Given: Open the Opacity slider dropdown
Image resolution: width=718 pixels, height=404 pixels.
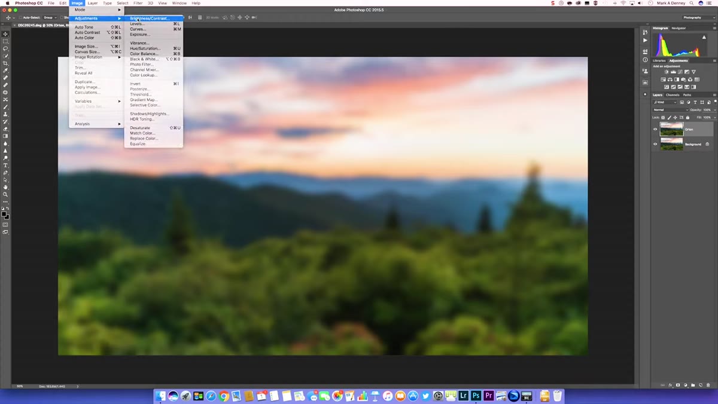Looking at the screenshot, I should click(715, 110).
